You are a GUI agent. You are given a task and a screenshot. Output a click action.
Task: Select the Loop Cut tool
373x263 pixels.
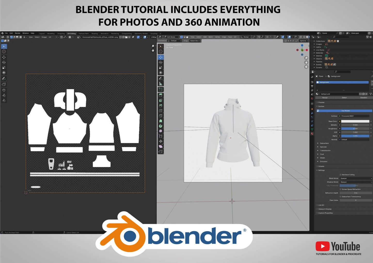[161, 111]
